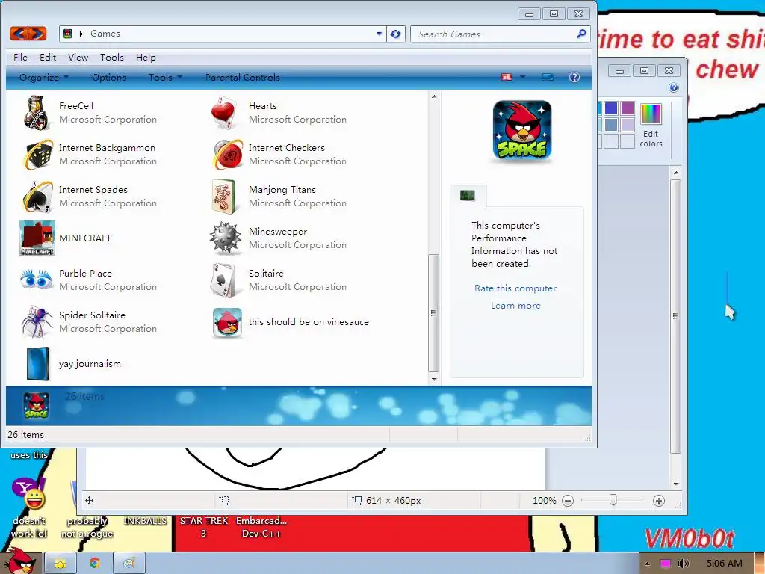This screenshot has height=574, width=765.
Task: Expand the Games breadcrumb arrow
Action: [x=81, y=34]
